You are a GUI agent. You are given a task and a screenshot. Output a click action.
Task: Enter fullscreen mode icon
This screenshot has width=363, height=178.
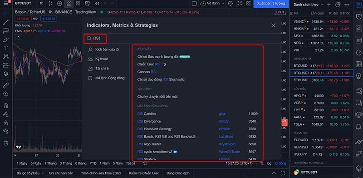pos(240,3)
